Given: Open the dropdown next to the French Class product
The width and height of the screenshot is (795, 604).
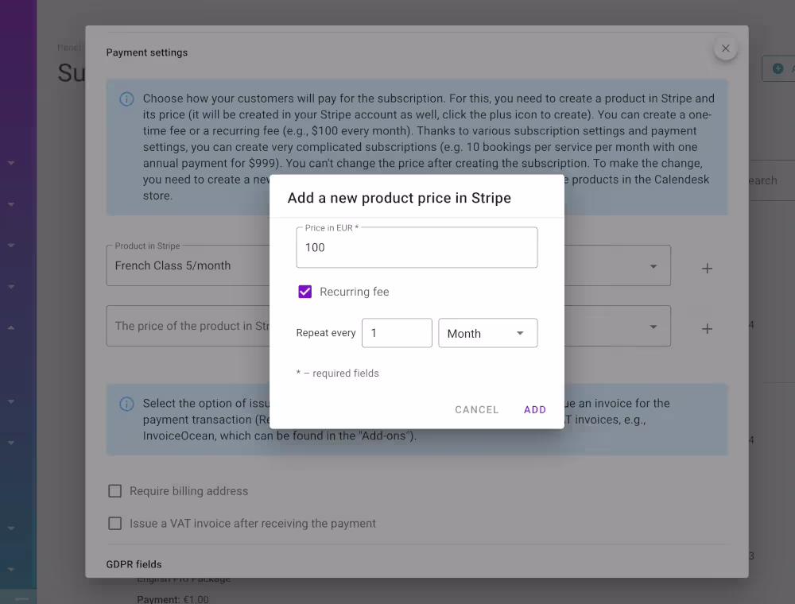Looking at the screenshot, I should tap(653, 265).
